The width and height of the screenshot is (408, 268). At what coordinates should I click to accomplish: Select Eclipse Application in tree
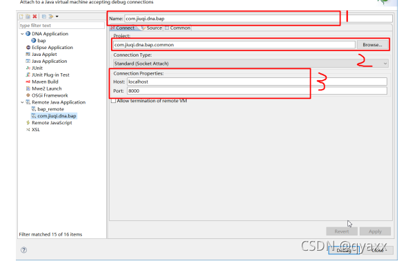52,48
